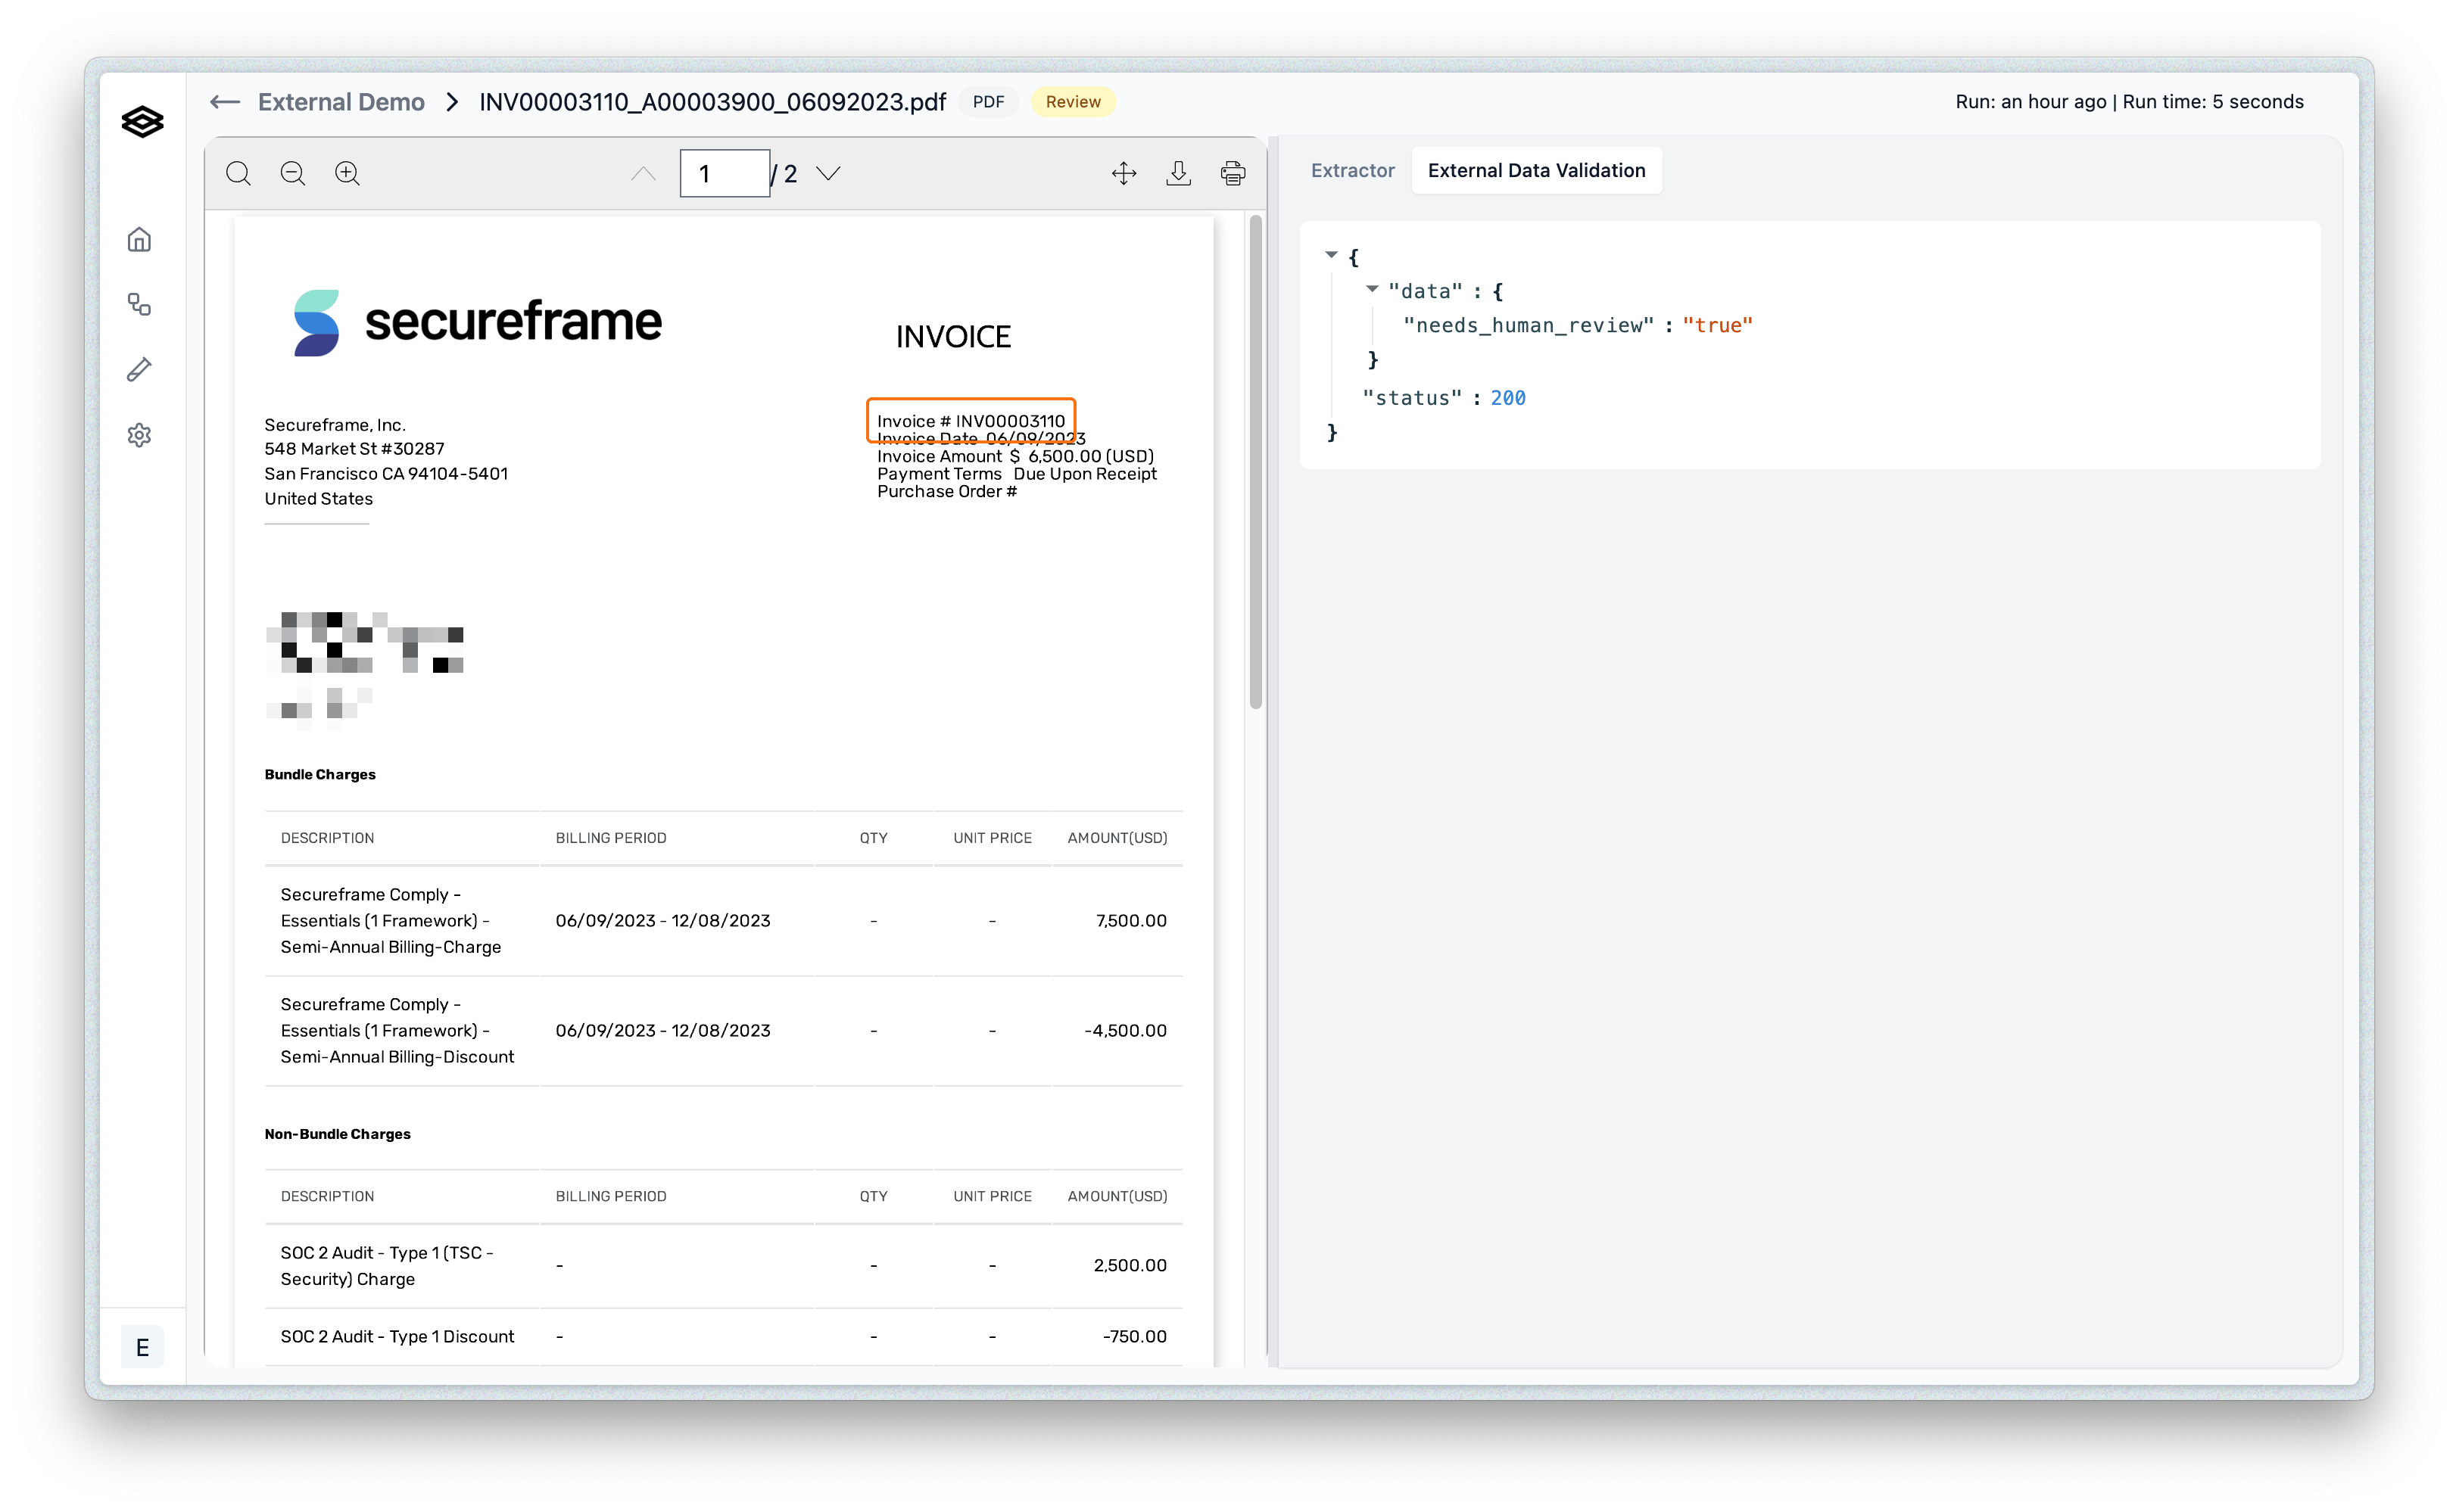Zoom in the PDF viewer
This screenshot has height=1512, width=2459.
coord(348,173)
